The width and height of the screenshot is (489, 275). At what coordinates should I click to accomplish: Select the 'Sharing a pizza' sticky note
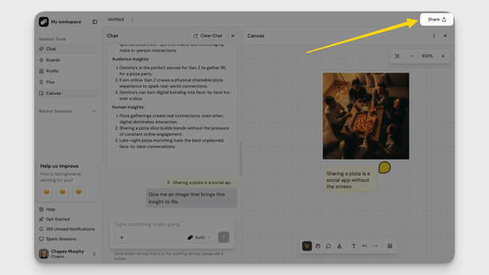tap(350, 180)
